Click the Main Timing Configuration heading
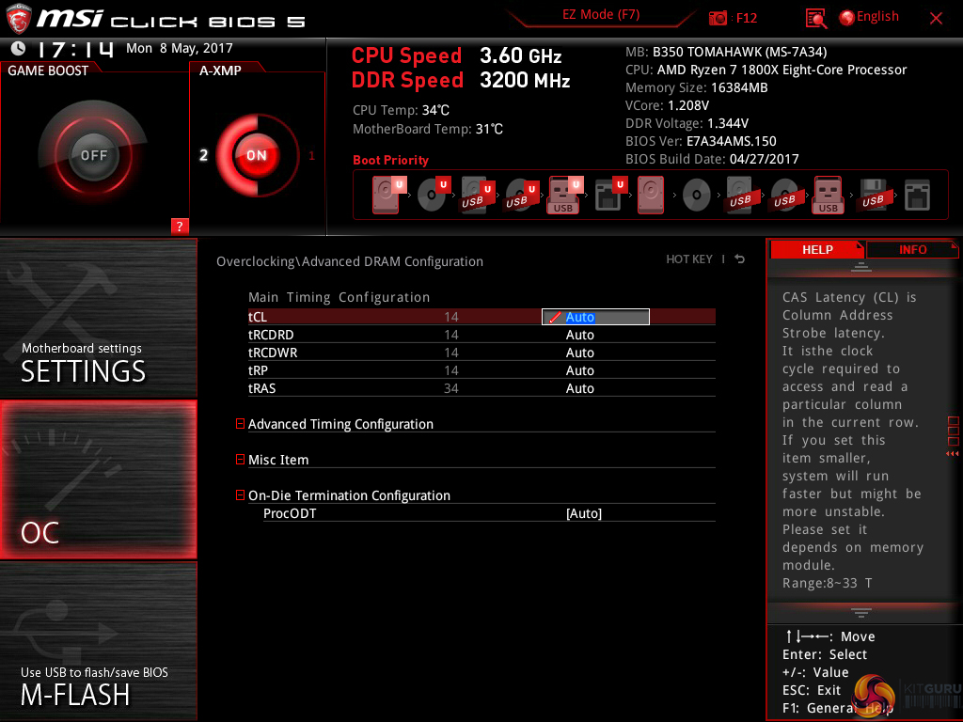This screenshot has height=722, width=963. [x=339, y=297]
